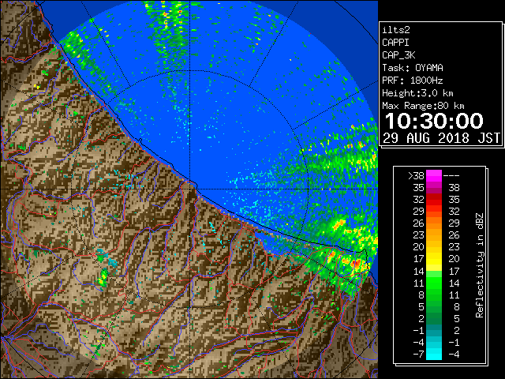The width and height of the screenshot is (505, 379).
Task: Pick the yellow 17–20 dBZ swatch
Action: [434, 259]
